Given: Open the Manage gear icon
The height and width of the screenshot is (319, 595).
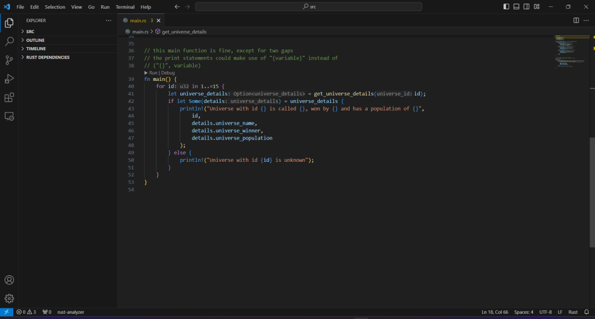Looking at the screenshot, I should coord(9,299).
